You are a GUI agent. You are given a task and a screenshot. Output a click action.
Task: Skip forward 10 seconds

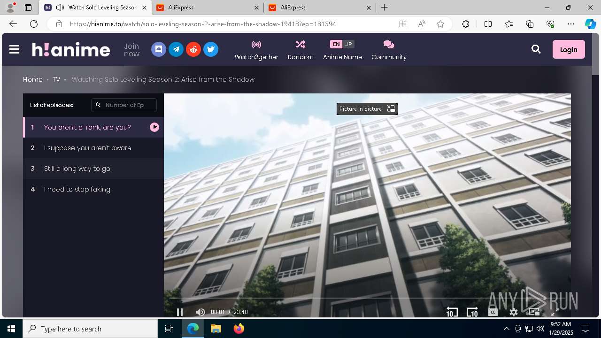(472, 312)
